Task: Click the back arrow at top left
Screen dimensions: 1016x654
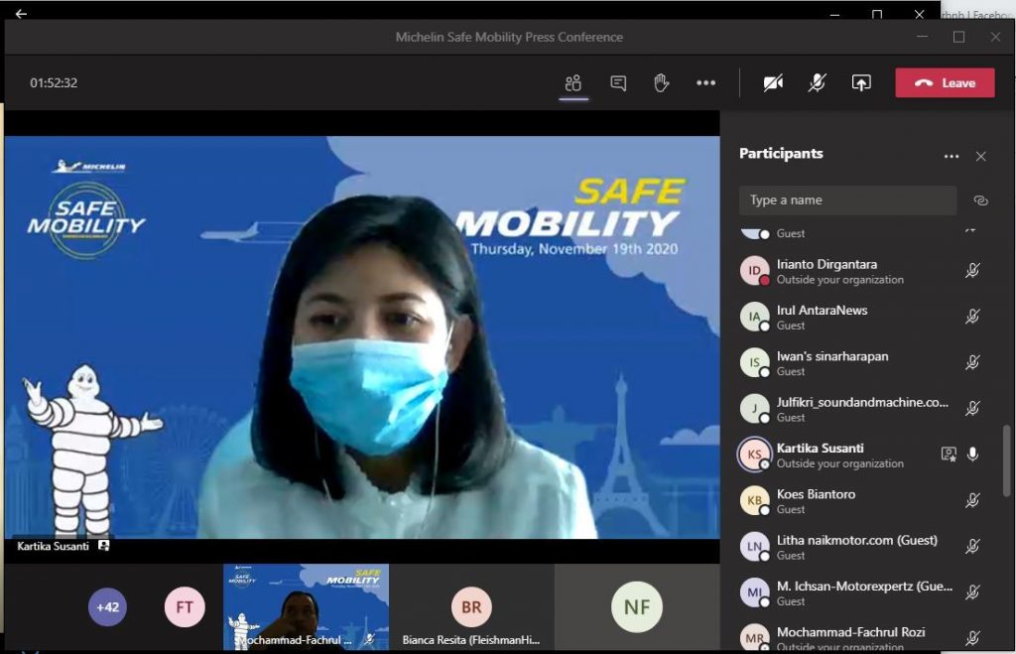Action: pyautogui.click(x=21, y=14)
